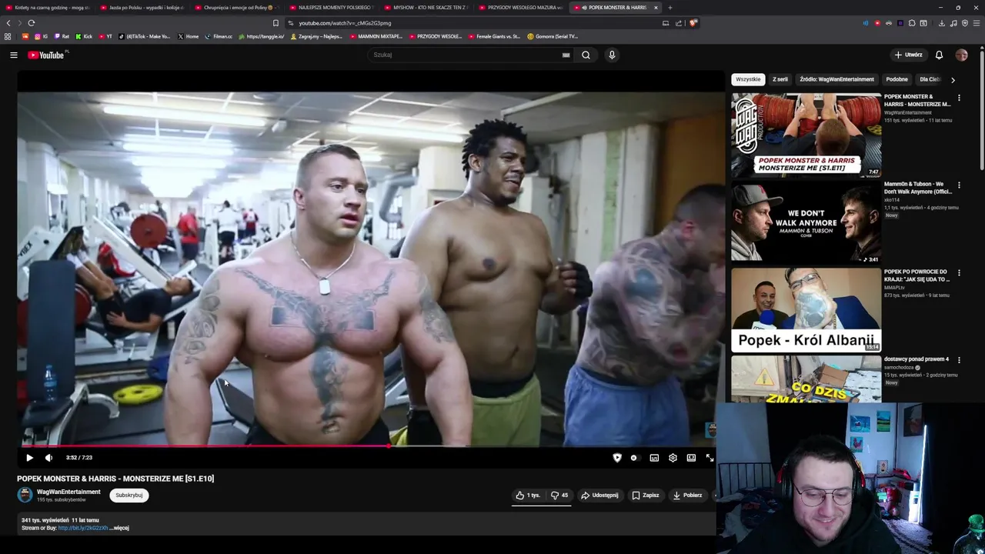The height and width of the screenshot is (554, 985).
Task: Switch to theater mode
Action: [691, 458]
